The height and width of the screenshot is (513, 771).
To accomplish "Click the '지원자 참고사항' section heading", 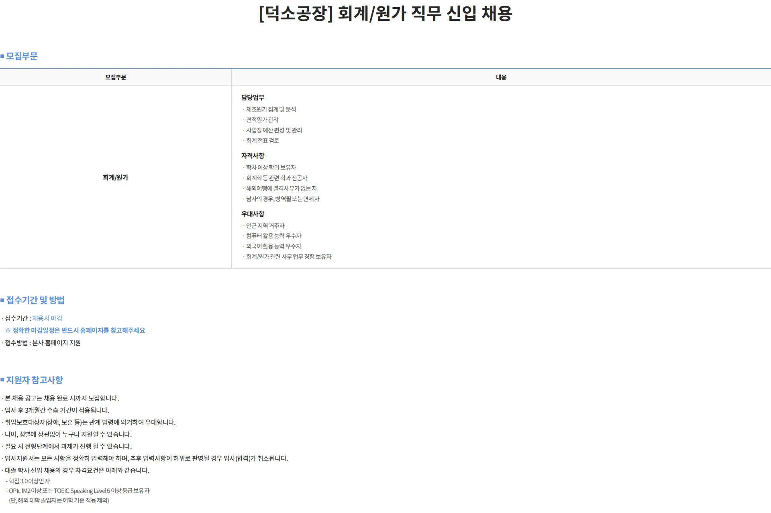I will (34, 380).
